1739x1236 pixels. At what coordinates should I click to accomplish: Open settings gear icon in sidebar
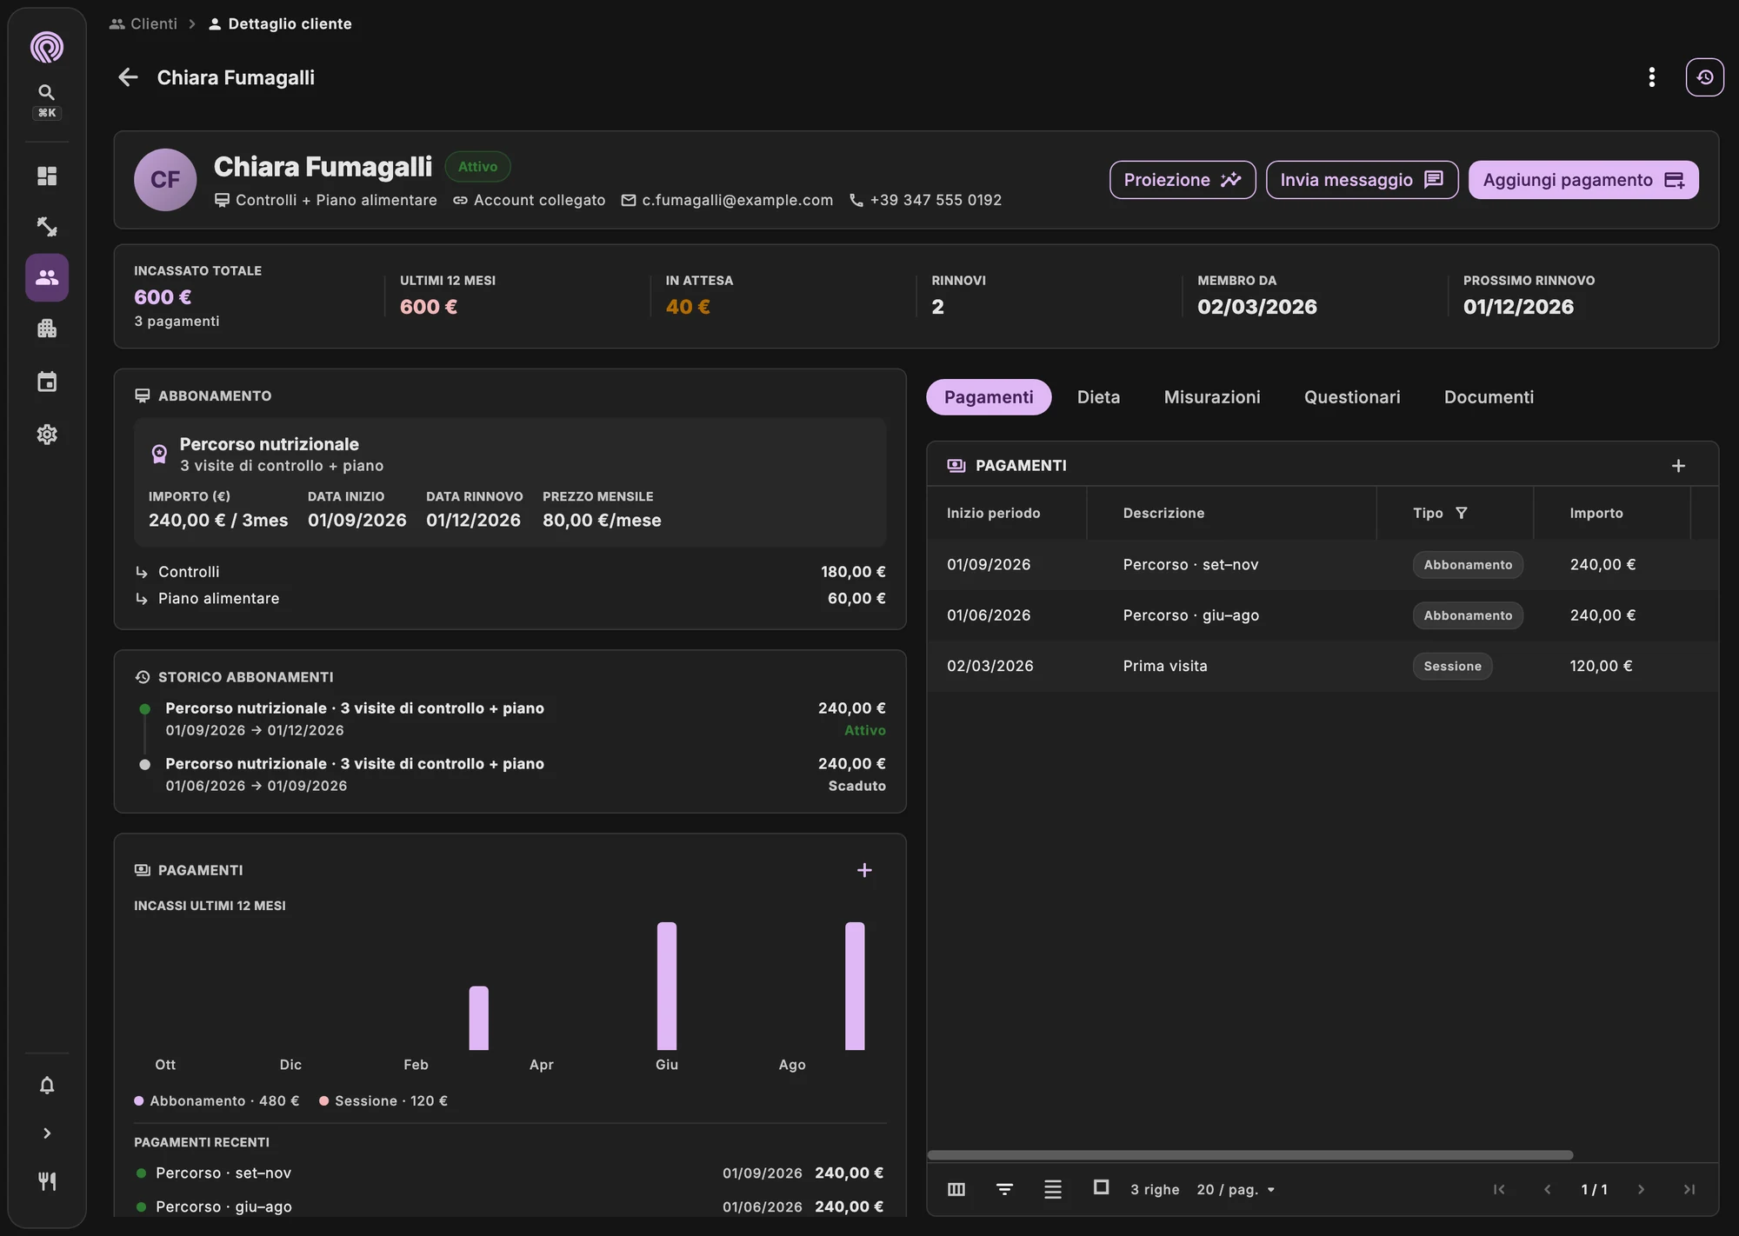coord(47,435)
